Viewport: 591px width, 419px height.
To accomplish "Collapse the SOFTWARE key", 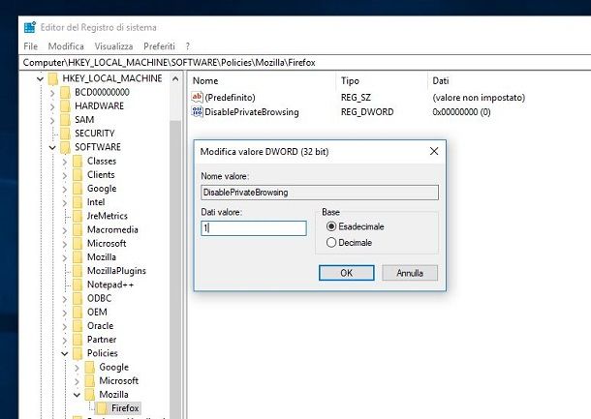I will (x=52, y=148).
